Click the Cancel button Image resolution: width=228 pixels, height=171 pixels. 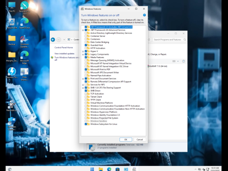coord(140,140)
